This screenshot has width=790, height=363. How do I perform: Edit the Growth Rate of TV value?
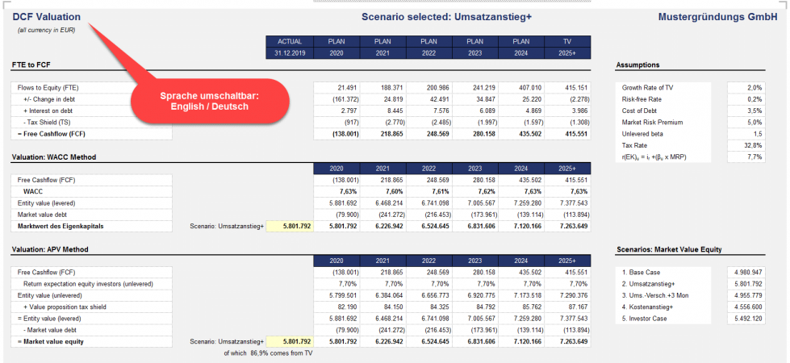pos(744,87)
